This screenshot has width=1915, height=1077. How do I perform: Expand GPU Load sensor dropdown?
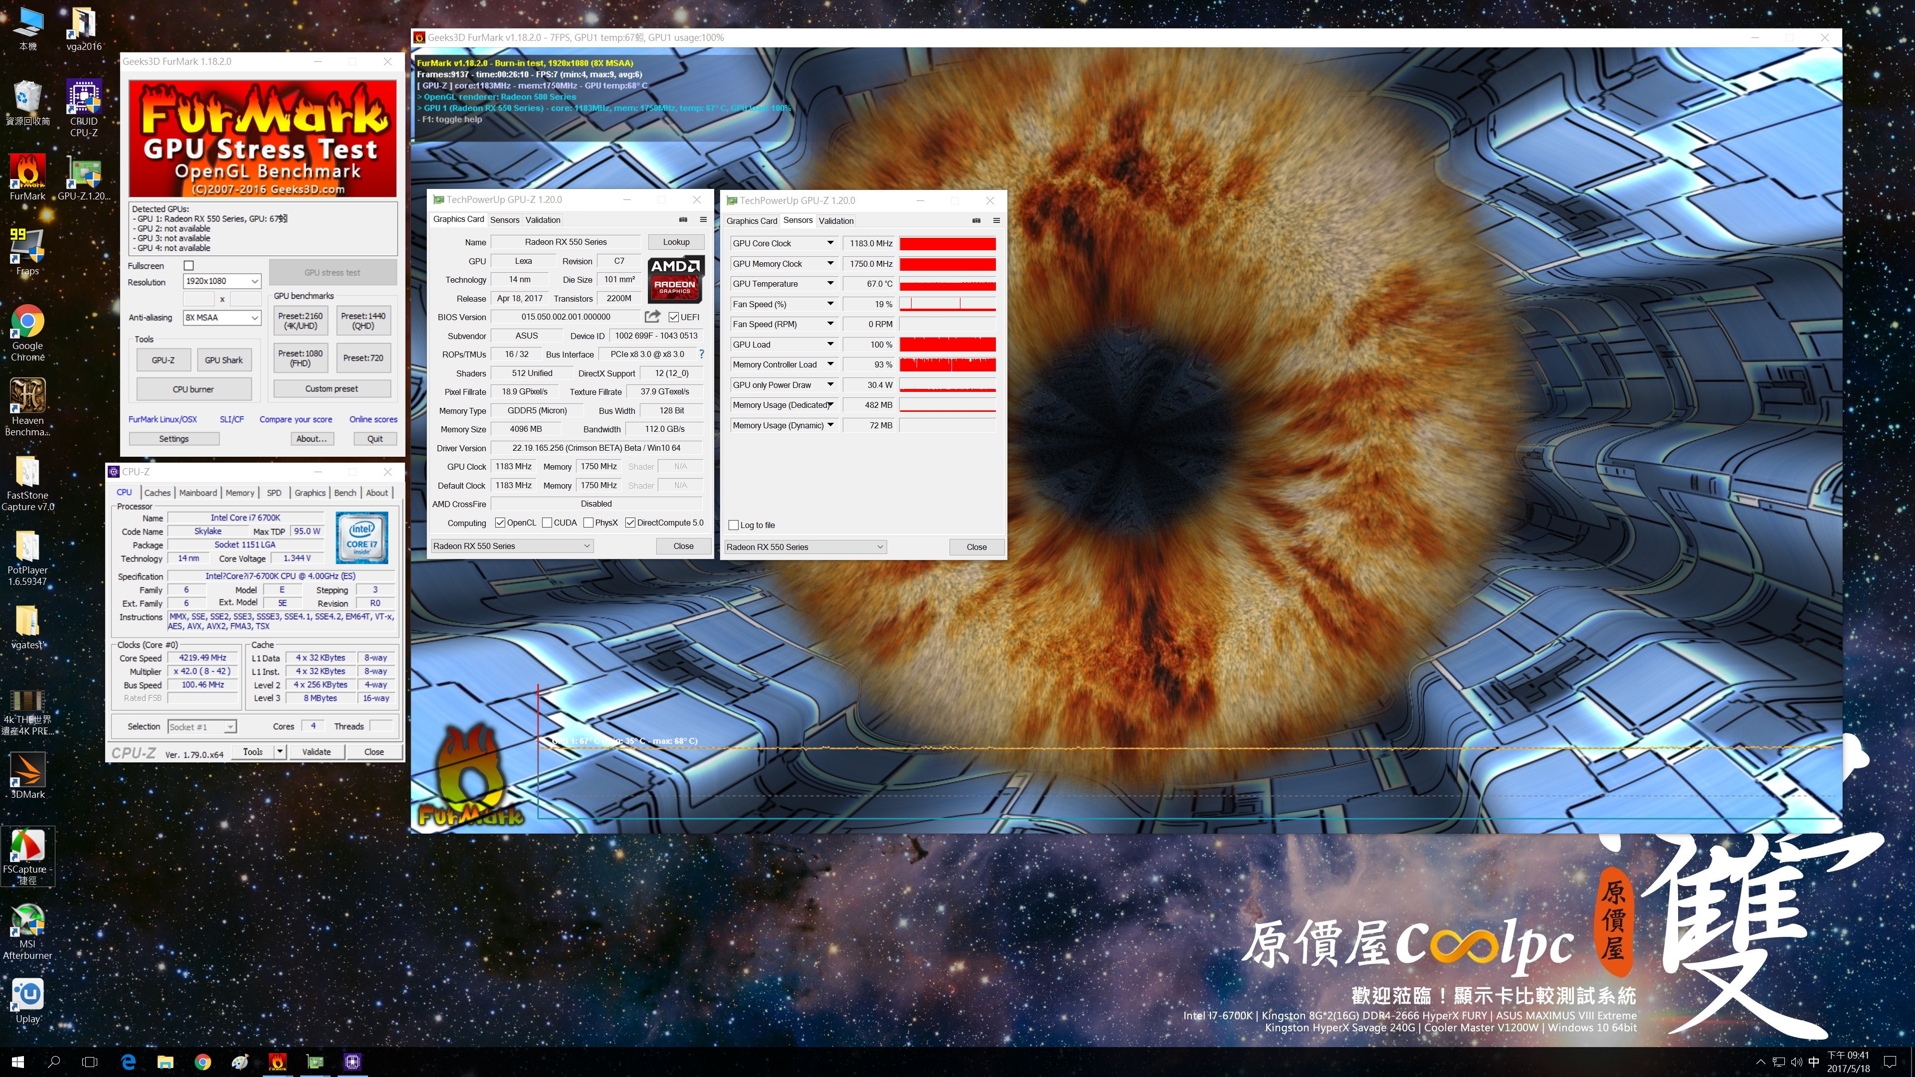pos(830,344)
